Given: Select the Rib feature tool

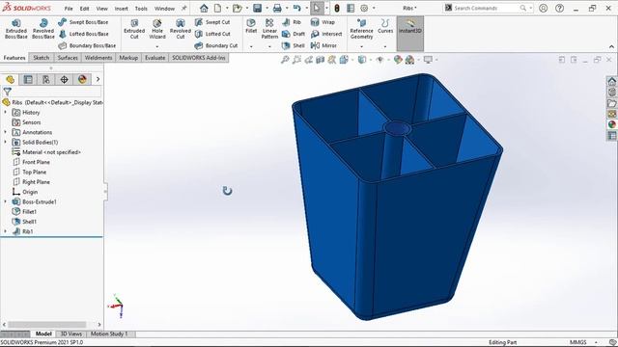Looking at the screenshot, I should [x=292, y=22].
